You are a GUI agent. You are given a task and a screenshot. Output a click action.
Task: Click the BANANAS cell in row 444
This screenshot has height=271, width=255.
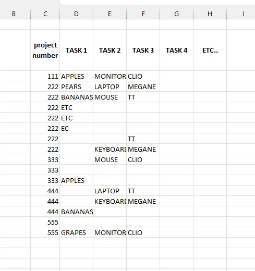pyautogui.click(x=76, y=212)
